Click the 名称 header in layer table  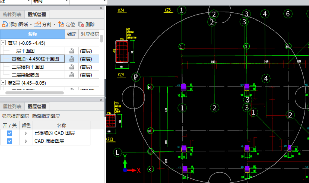[x=62, y=125]
